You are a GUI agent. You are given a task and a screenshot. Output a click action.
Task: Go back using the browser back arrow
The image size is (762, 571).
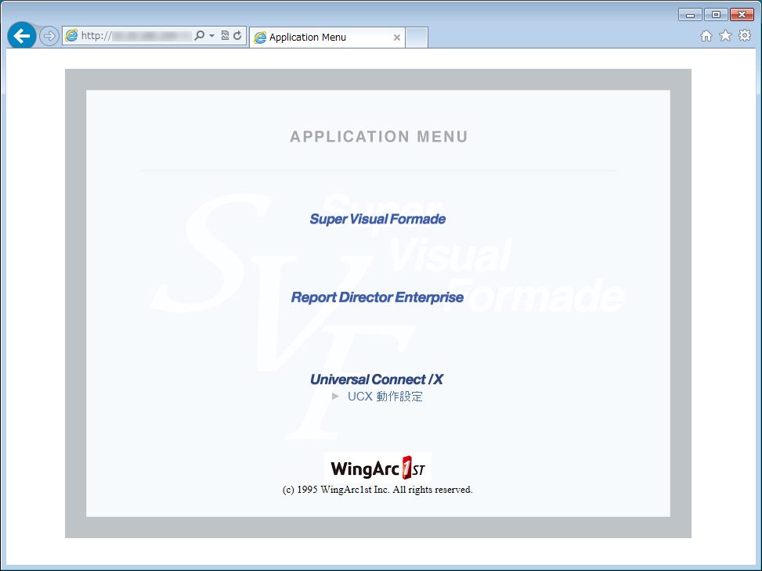coord(22,35)
